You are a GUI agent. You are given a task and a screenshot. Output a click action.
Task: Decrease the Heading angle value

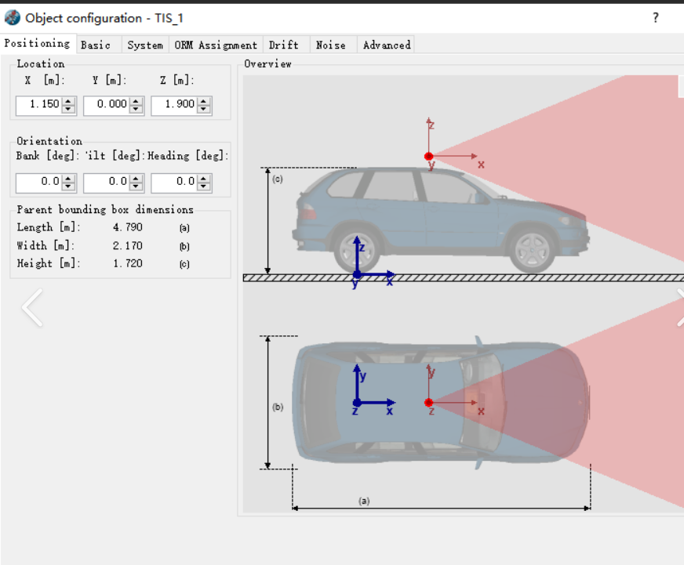pyautogui.click(x=204, y=187)
